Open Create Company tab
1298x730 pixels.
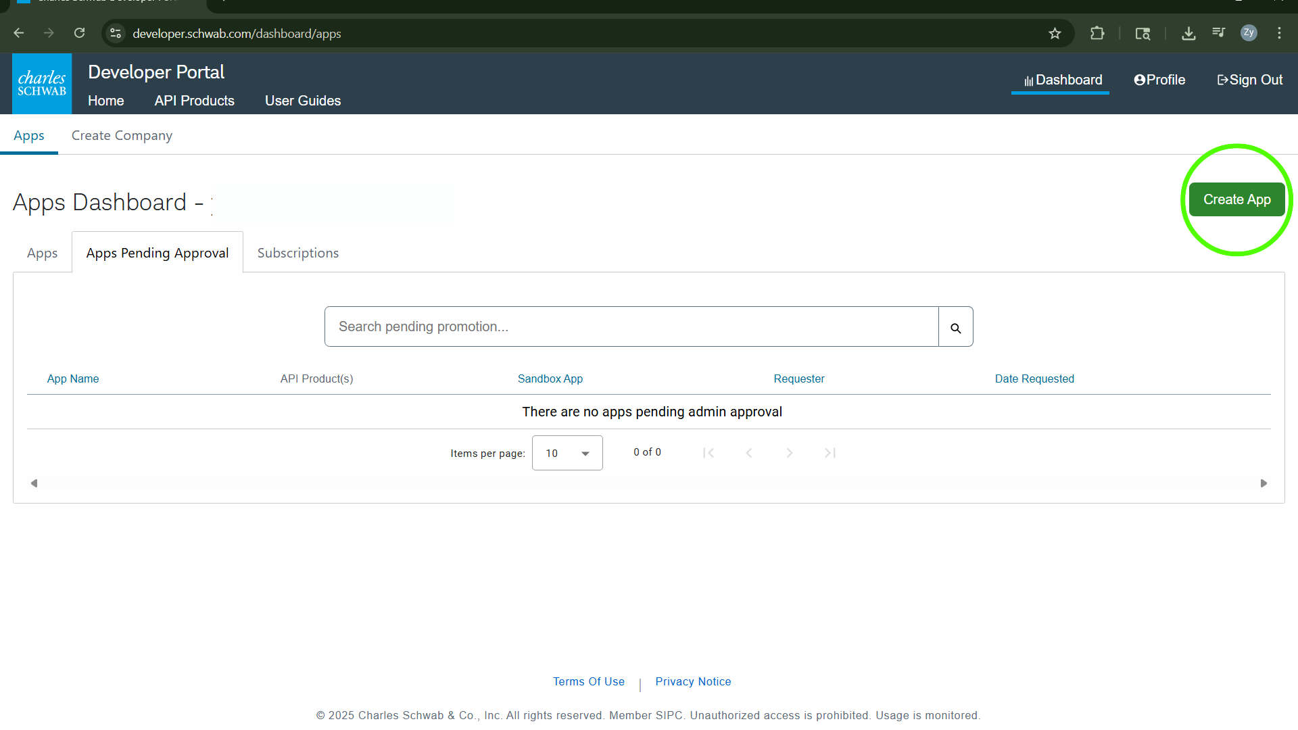pos(122,135)
